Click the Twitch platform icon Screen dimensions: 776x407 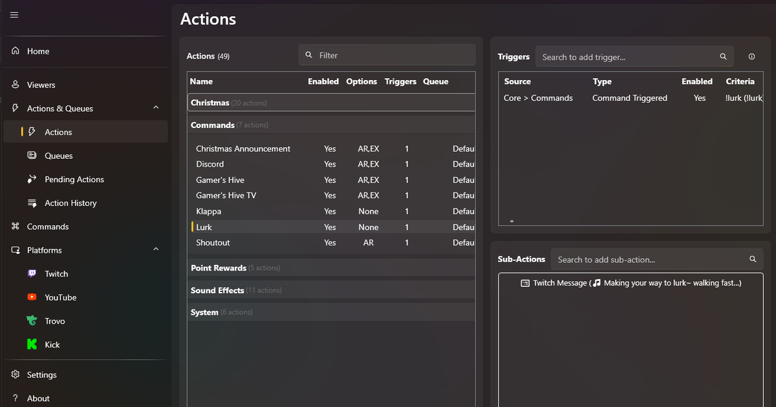tap(32, 274)
